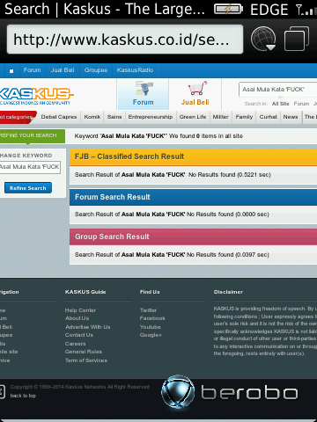Screen dimensions: 317x422
Task: Select 'Forum' search scope option
Action: (x=301, y=104)
